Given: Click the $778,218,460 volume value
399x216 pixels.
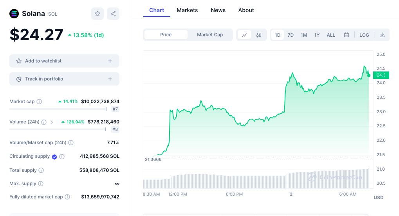Looking at the screenshot, I should click(103, 122).
